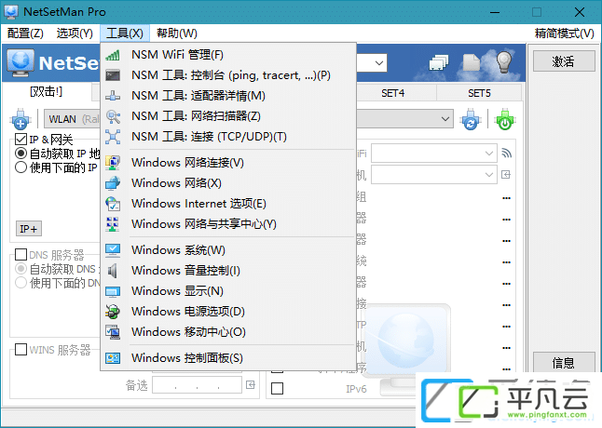This screenshot has height=428, width=602.
Task: Click the stacked windows icon in header
Action: point(439,63)
